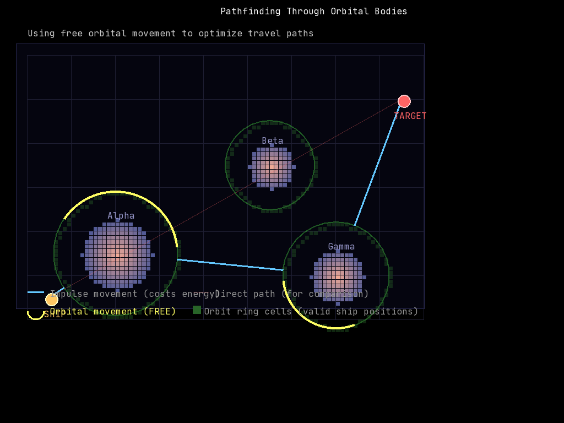
Task: Click the 'Pathfinding Through Orbital Bodies' title
Action: click(314, 12)
